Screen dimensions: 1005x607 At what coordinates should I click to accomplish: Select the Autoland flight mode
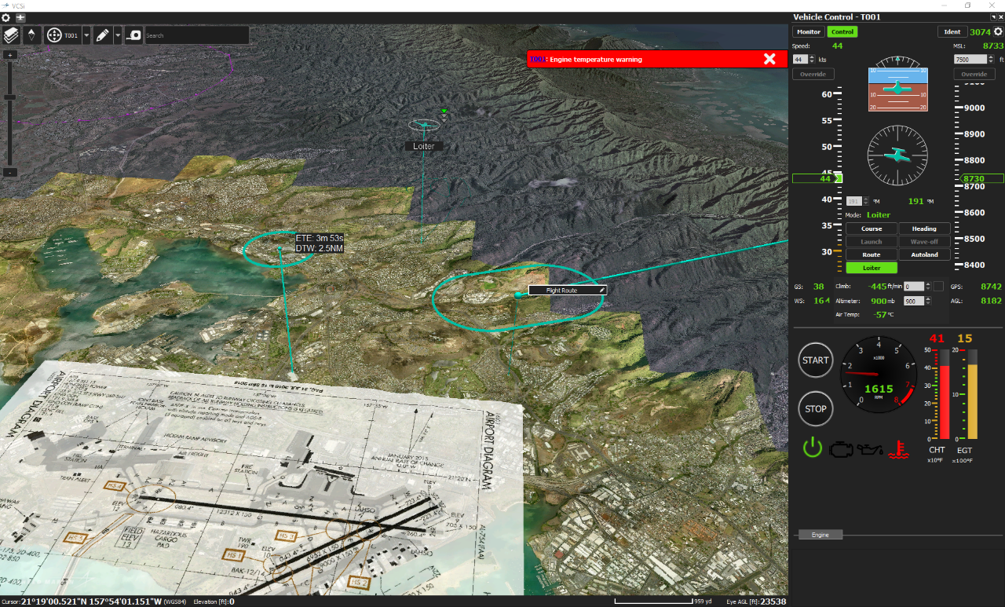coord(924,254)
